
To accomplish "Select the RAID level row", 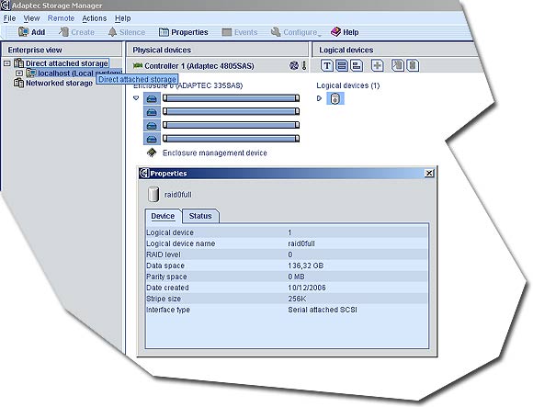I will [x=287, y=254].
